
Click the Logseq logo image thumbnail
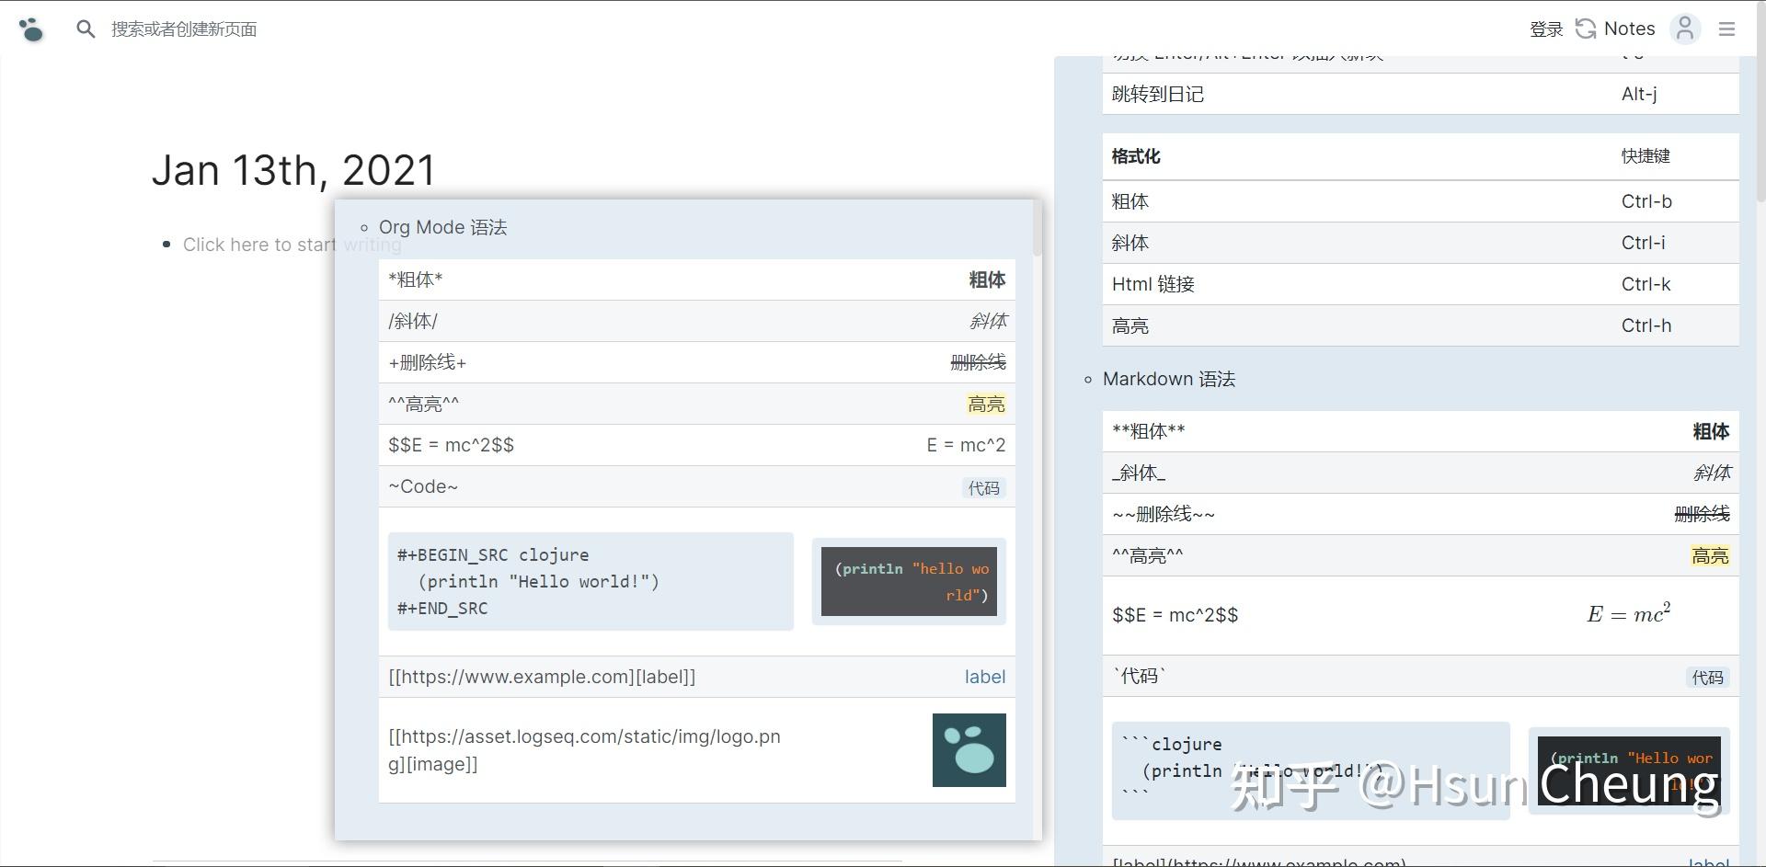pyautogui.click(x=969, y=750)
